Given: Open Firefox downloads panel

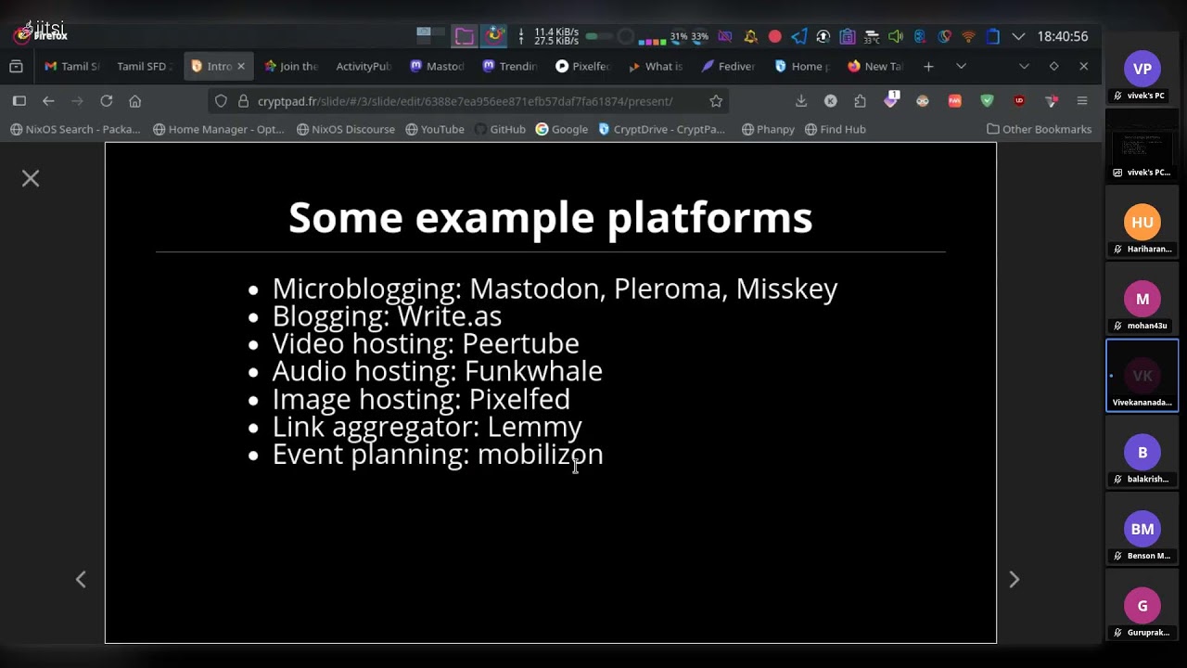Looking at the screenshot, I should pos(801,101).
